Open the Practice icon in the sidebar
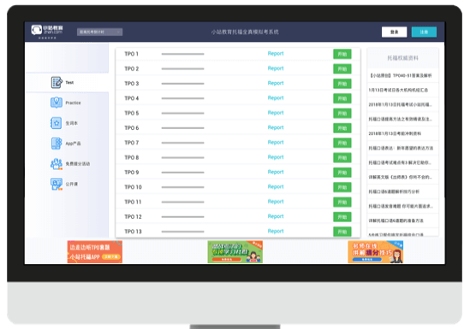The image size is (470, 329). point(57,103)
